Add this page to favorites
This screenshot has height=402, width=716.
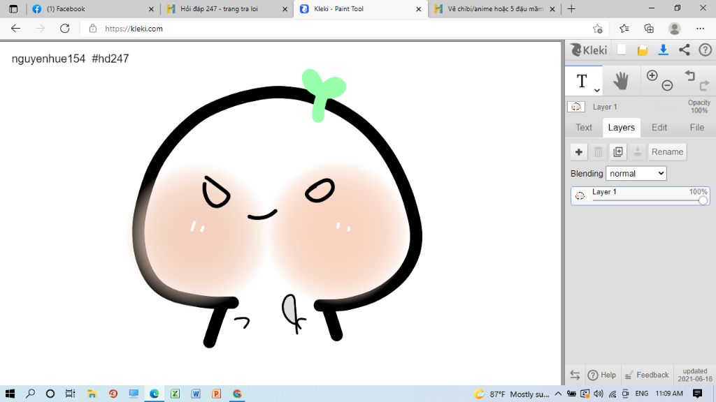tap(597, 29)
